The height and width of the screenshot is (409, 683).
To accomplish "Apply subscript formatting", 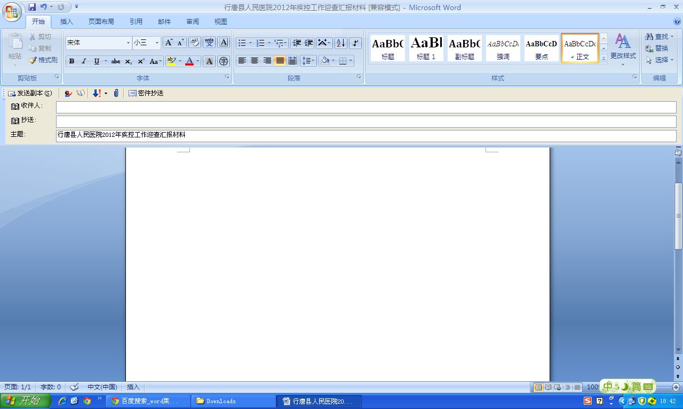I will (x=129, y=61).
